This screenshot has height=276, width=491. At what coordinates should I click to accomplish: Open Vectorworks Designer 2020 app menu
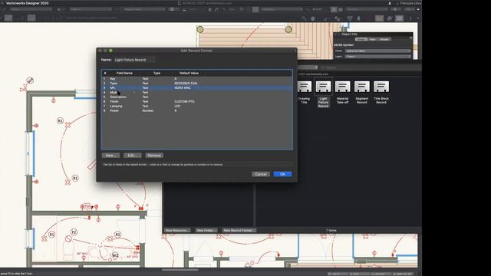(28, 3)
